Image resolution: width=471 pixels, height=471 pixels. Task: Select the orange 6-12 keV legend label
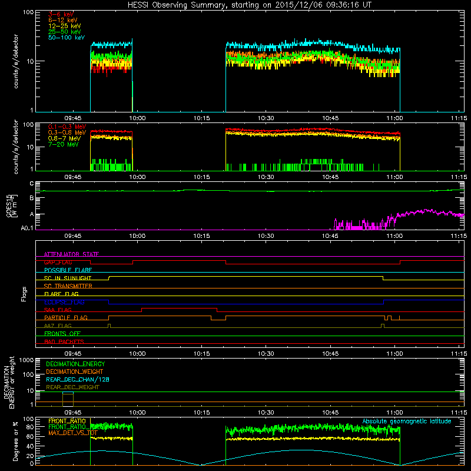[x=63, y=20]
